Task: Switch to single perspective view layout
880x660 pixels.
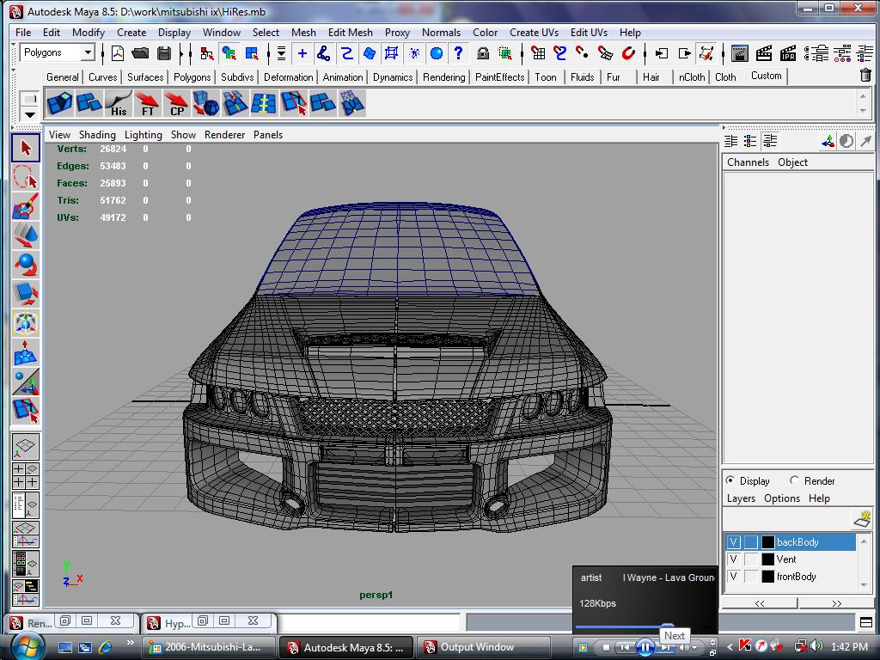Action: pos(25,447)
